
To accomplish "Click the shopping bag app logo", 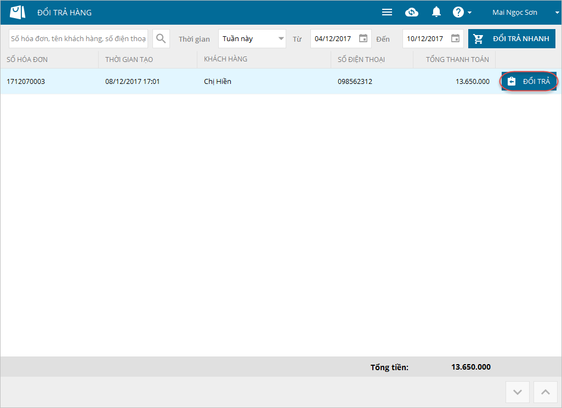I will pyautogui.click(x=17, y=12).
